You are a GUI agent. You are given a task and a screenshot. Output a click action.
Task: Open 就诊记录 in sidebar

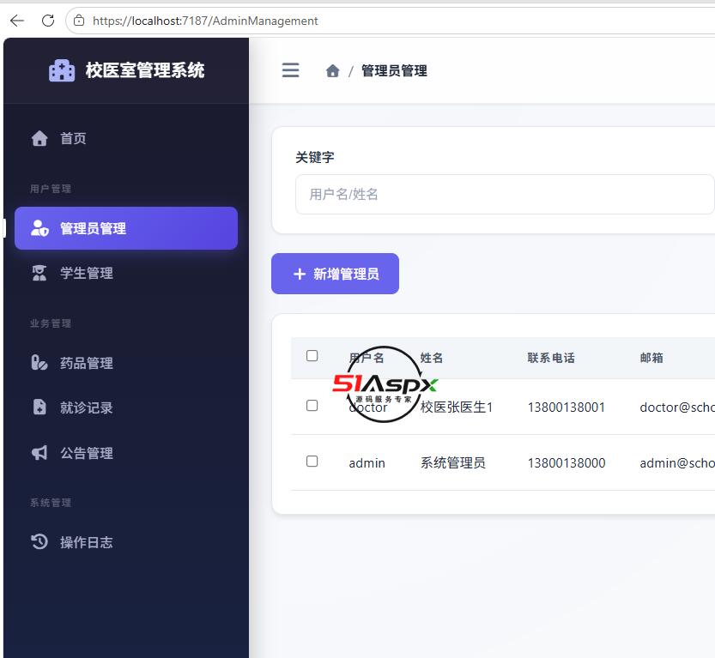pos(126,407)
